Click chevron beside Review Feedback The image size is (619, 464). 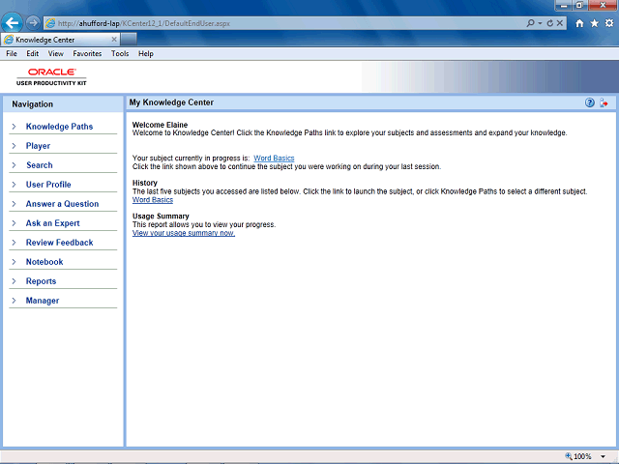[x=14, y=243]
